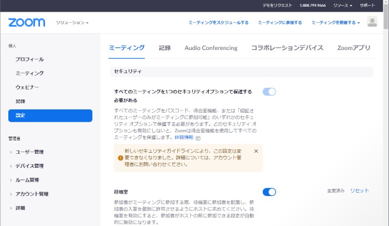
Task: Open the ソリューション dropdown
Action: coord(72,23)
